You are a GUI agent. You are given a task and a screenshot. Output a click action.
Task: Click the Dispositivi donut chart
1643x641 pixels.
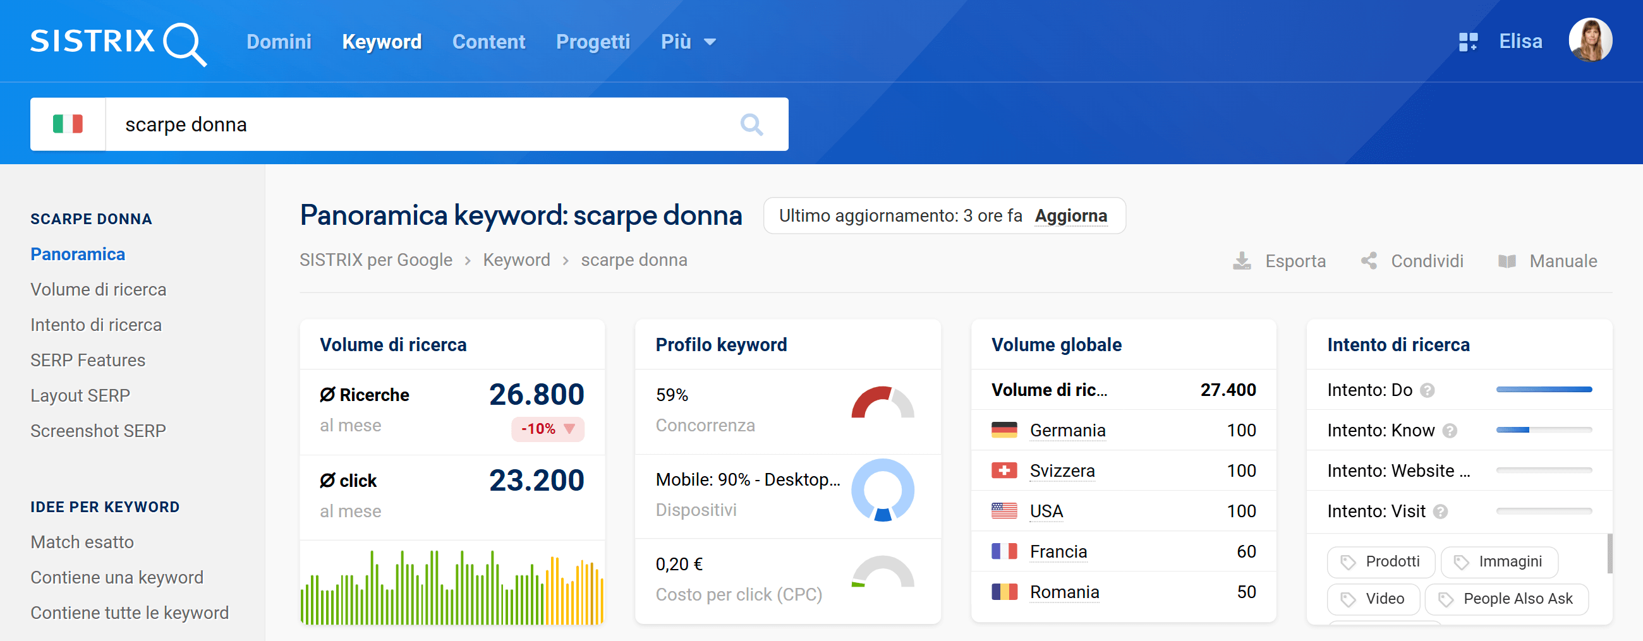(x=883, y=490)
